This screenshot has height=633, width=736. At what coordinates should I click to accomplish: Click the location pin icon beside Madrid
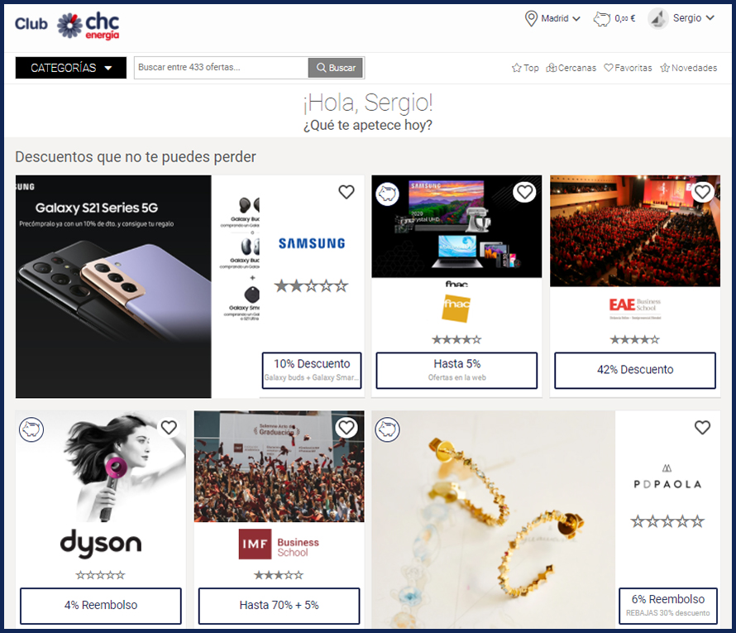pos(530,19)
